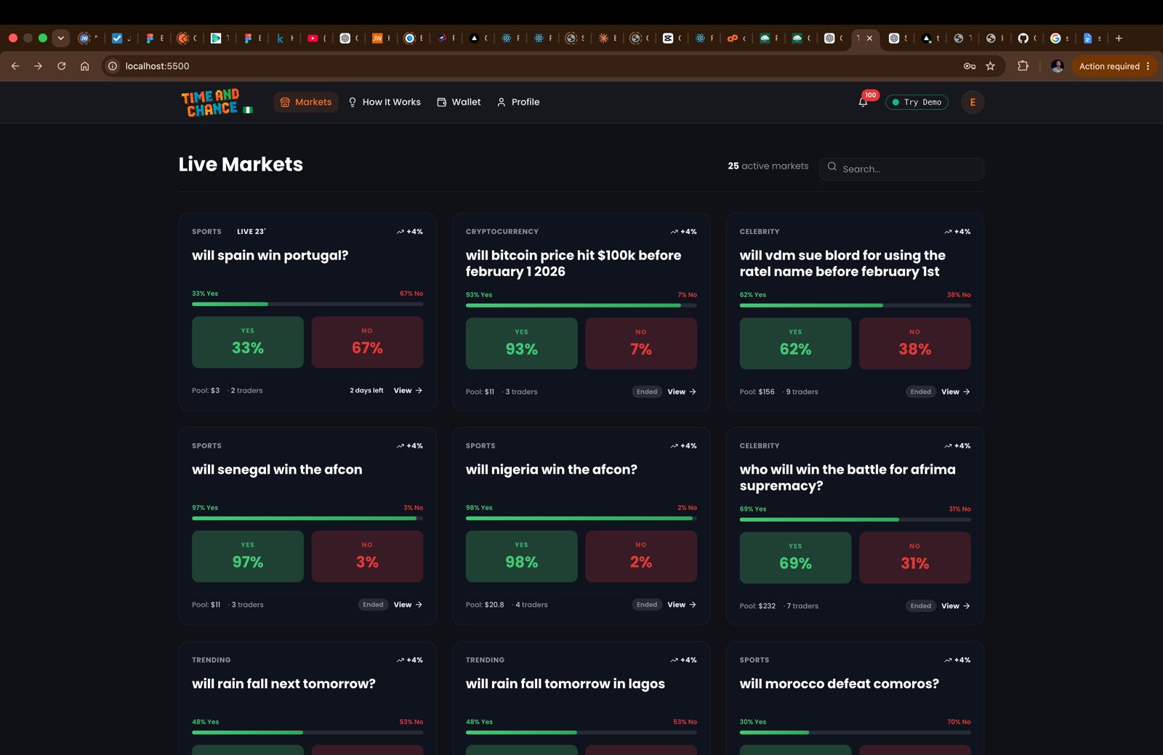
Task: Click the localhost:5500 address bar
Action: [x=538, y=66]
